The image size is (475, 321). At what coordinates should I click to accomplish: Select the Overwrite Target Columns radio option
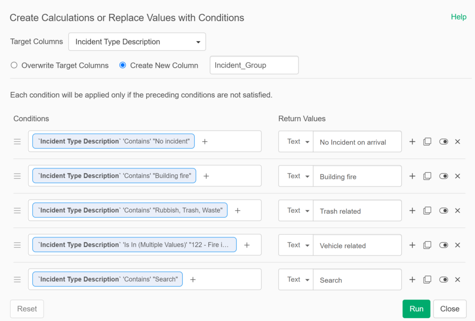[x=14, y=65]
